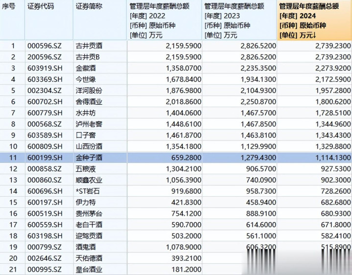Click the 证券代码 column header
This screenshot has height=275, width=352.
(x=49, y=20)
